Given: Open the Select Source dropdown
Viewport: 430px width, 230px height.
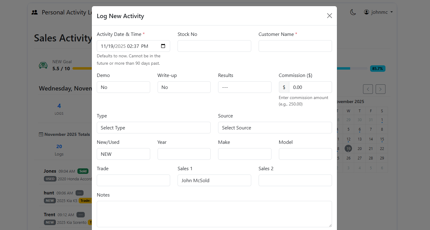Looking at the screenshot, I should click(275, 128).
